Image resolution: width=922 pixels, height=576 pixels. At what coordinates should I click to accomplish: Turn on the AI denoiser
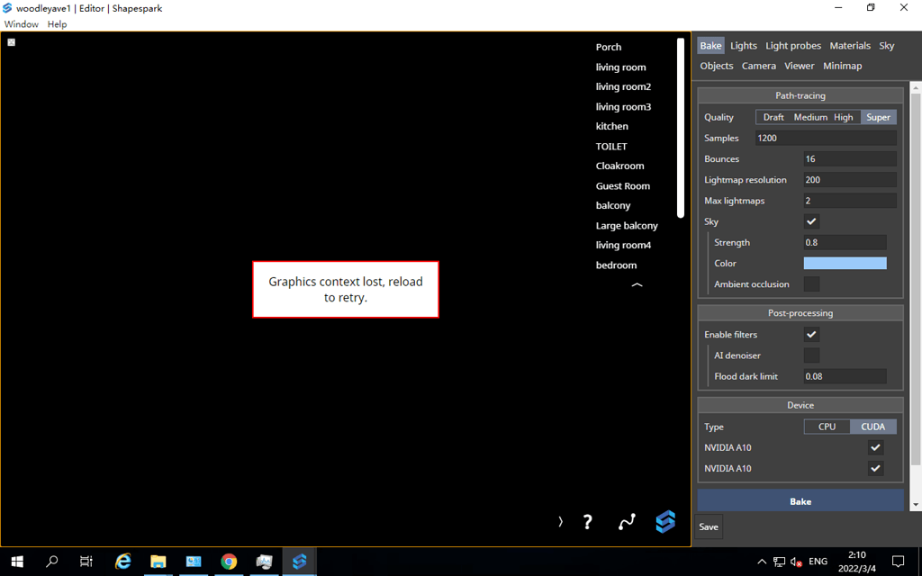(810, 355)
